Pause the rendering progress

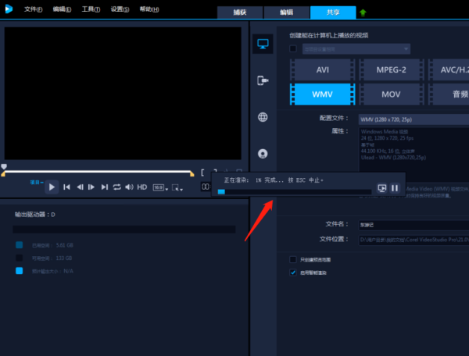click(x=395, y=188)
